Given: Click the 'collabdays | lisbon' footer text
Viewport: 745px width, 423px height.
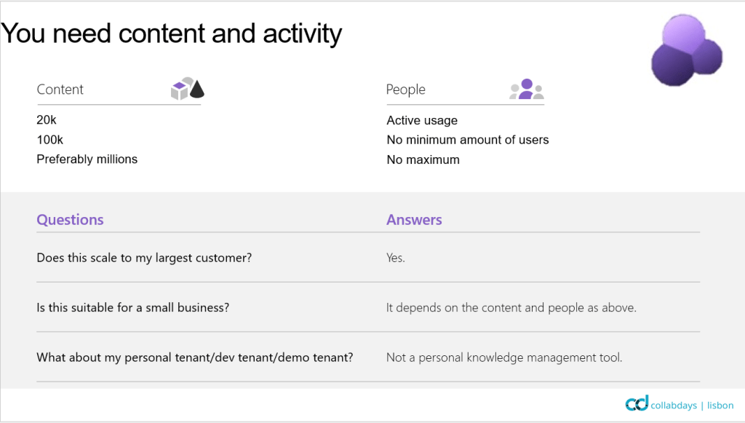Looking at the screenshot, I should (693, 406).
